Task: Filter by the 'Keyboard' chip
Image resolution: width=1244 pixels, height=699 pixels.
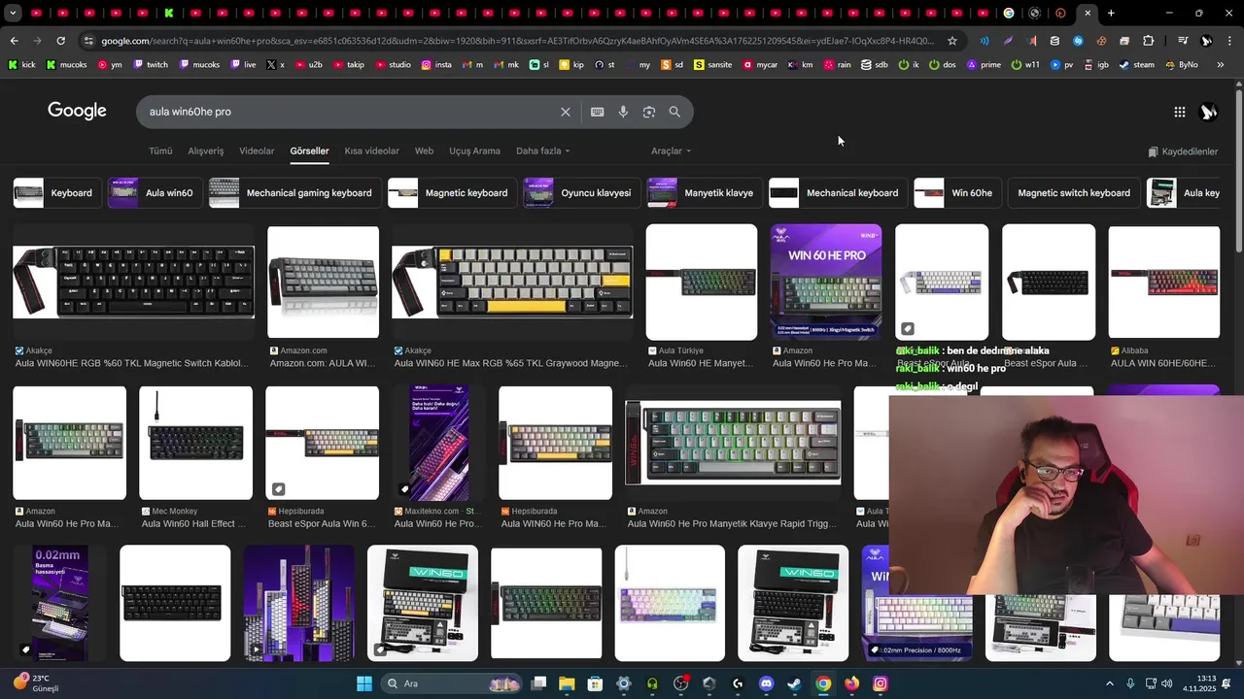Action: coord(56,192)
